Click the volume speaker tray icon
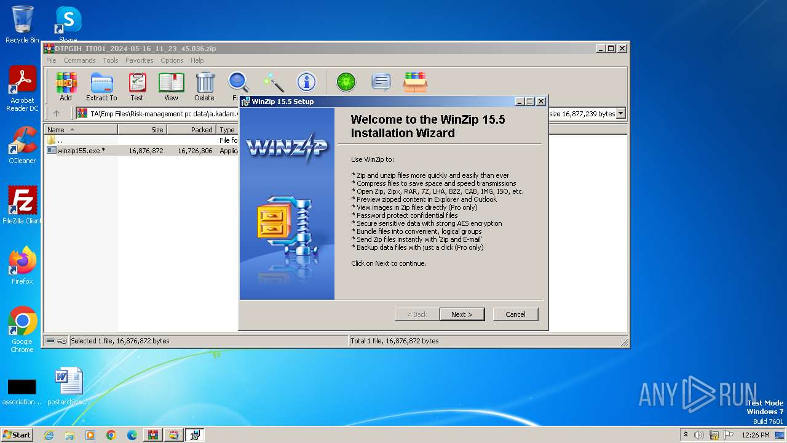 pyautogui.click(x=699, y=435)
